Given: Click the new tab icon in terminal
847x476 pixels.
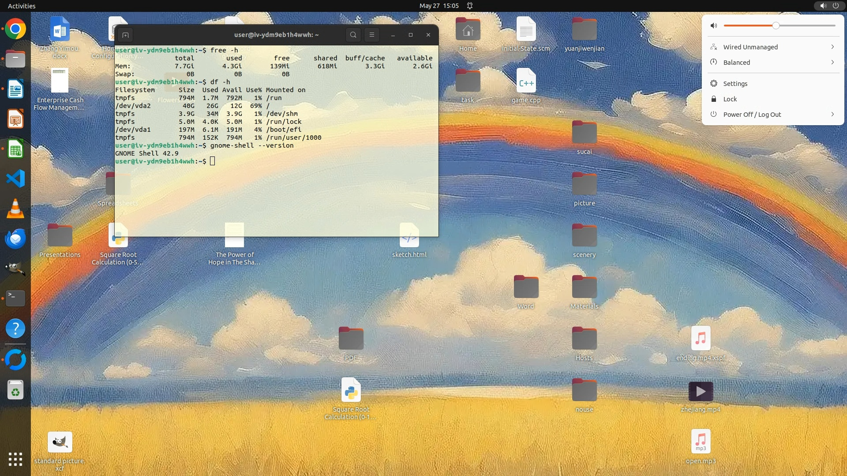Looking at the screenshot, I should pos(125,35).
